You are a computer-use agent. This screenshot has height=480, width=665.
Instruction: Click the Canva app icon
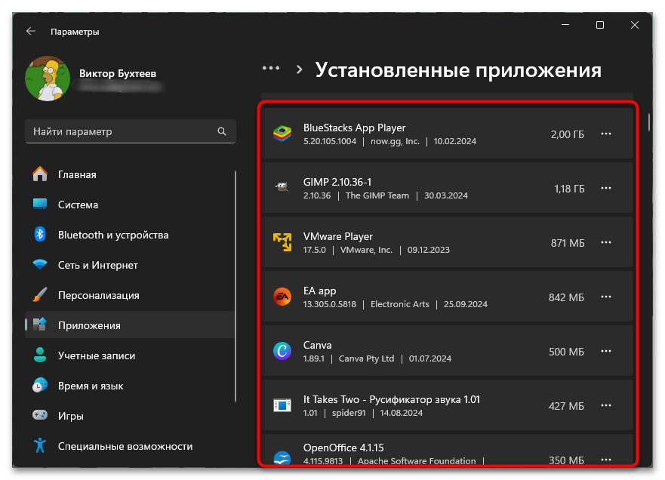click(x=282, y=351)
